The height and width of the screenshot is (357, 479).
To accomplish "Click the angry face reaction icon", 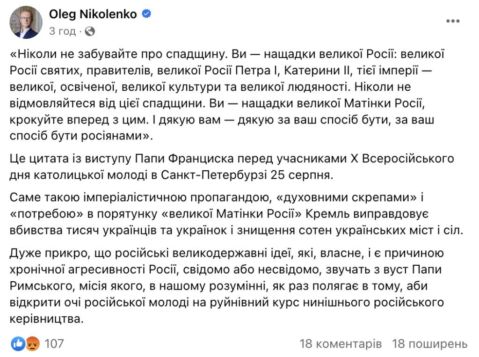I will 33,344.
